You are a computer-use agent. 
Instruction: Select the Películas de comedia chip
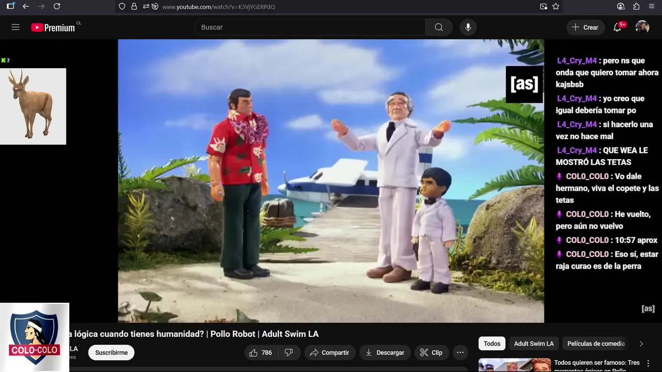pos(596,344)
